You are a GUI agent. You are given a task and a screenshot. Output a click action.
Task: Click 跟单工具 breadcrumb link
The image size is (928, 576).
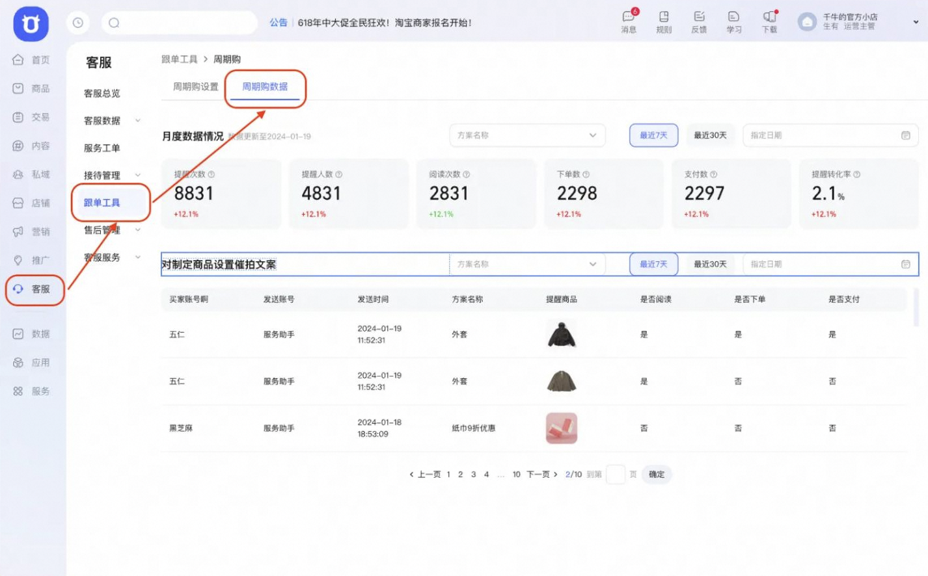coord(180,59)
